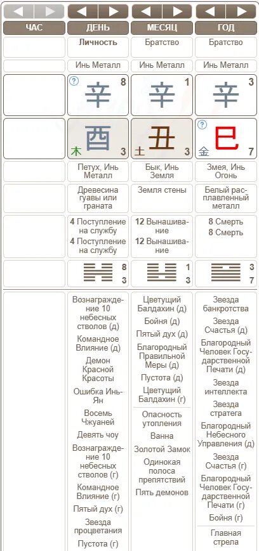Click Бойня (д) in the МЕСЯЦ column
The width and height of the screenshot is (259, 551).
(x=162, y=321)
